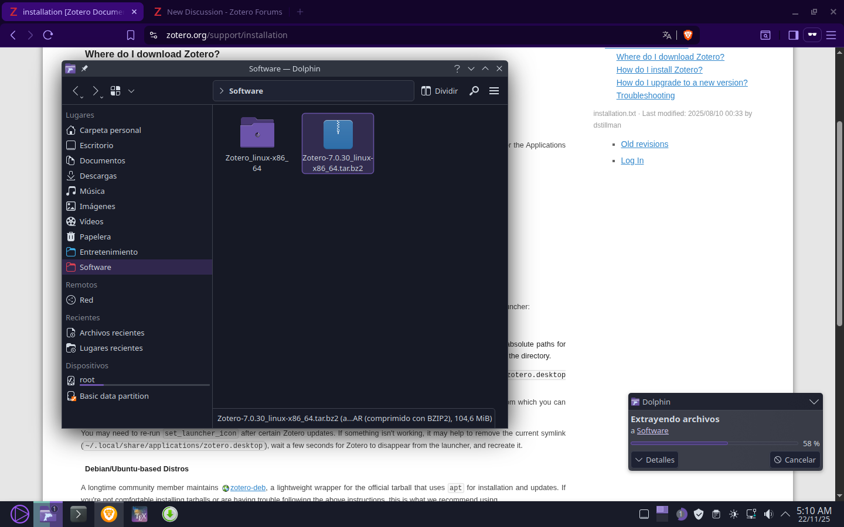Image resolution: width=844 pixels, height=527 pixels.
Task: Go forward in Dolphin folder history
Action: tap(96, 91)
